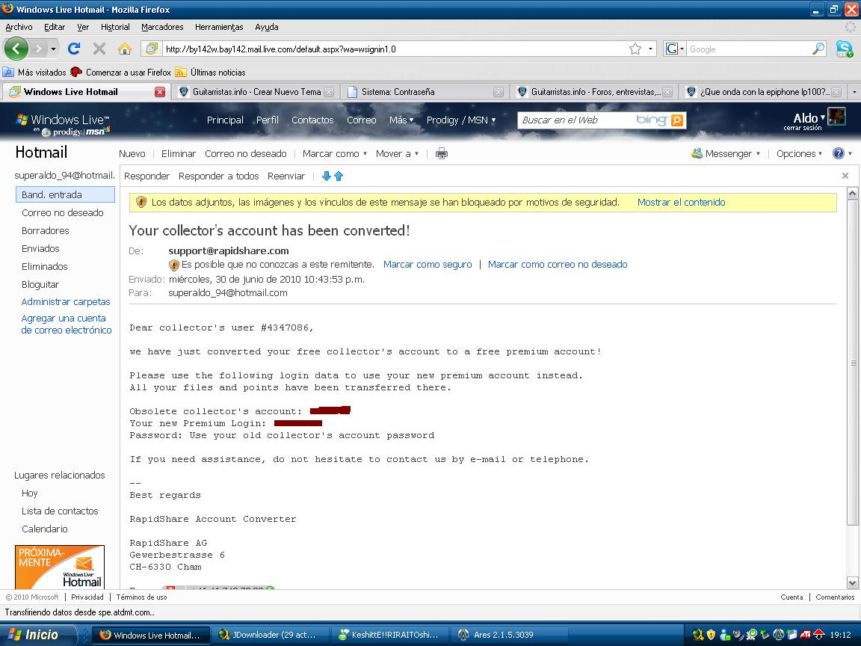Close the open email message
Screen dimensions: 861x646
click(845, 176)
